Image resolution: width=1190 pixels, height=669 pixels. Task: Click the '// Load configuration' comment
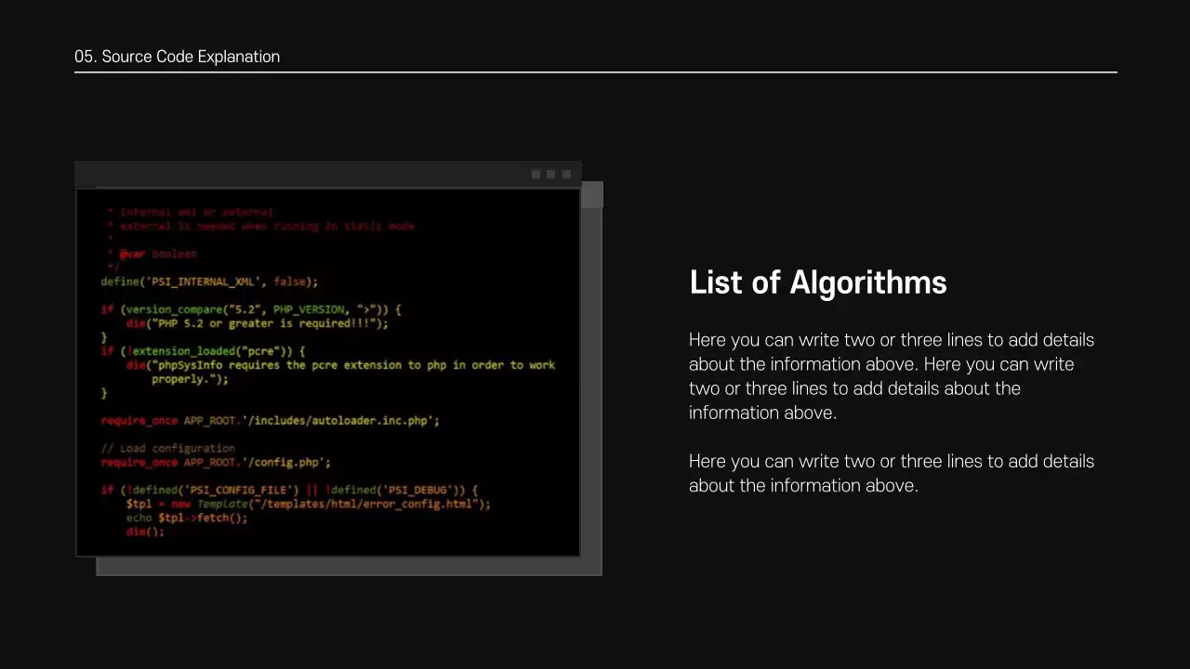click(167, 448)
